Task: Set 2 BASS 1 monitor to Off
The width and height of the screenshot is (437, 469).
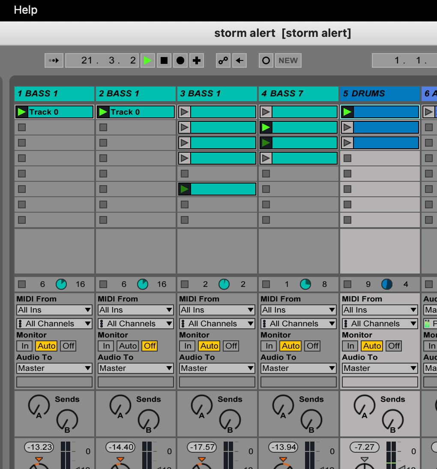Action: (x=150, y=346)
